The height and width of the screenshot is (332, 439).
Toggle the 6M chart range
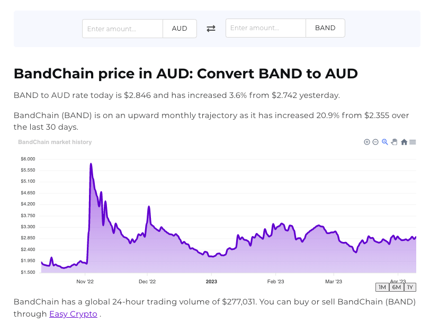coord(396,287)
